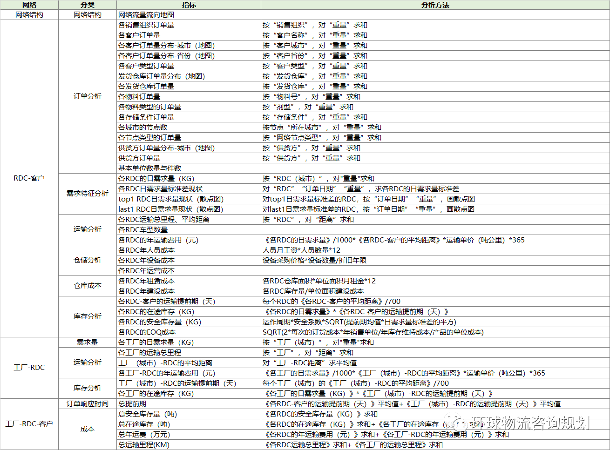Select the 各物料订单量 cell
Image resolution: width=610 pixels, height=450 pixels.
coord(189,96)
